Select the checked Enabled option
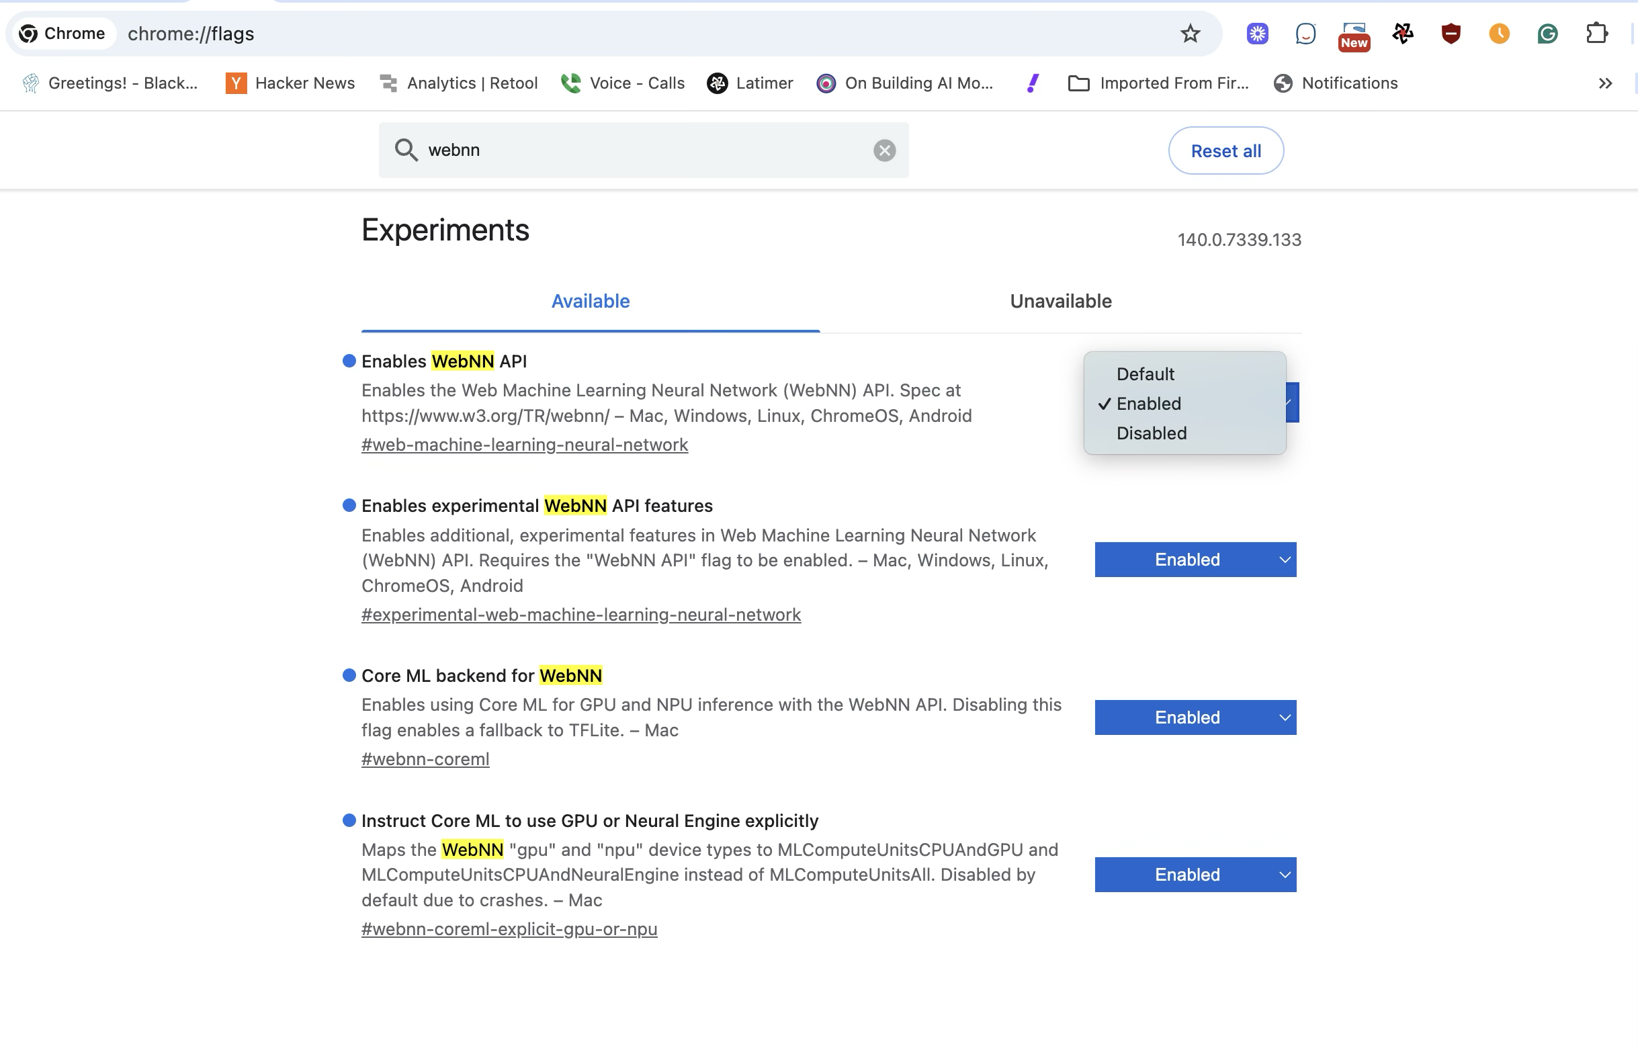Viewport: 1638px width, 1048px height. point(1149,404)
